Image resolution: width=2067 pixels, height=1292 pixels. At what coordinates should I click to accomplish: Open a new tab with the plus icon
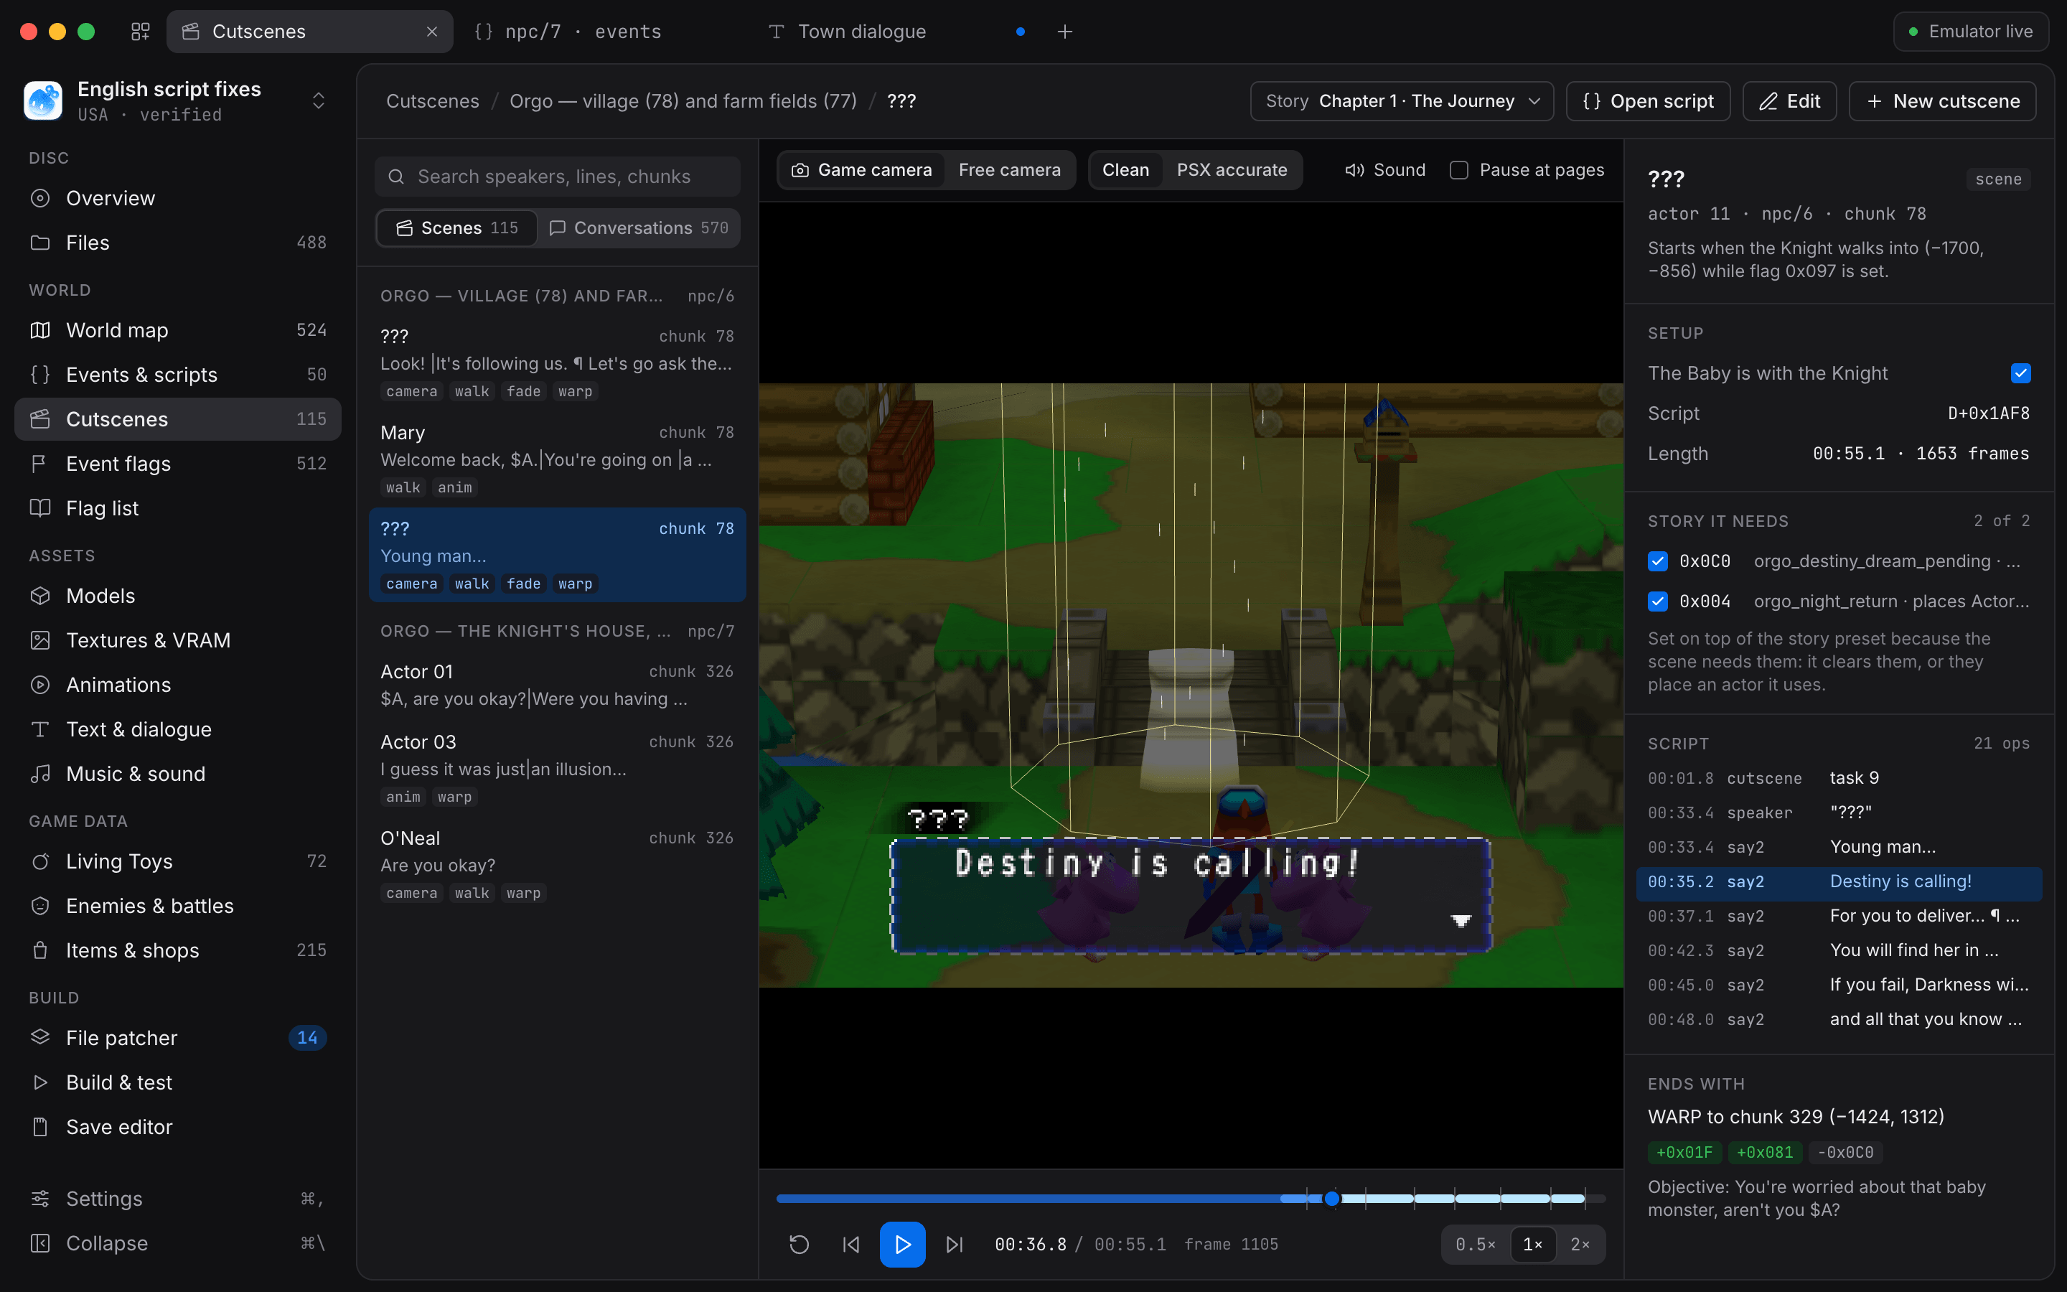(1064, 32)
